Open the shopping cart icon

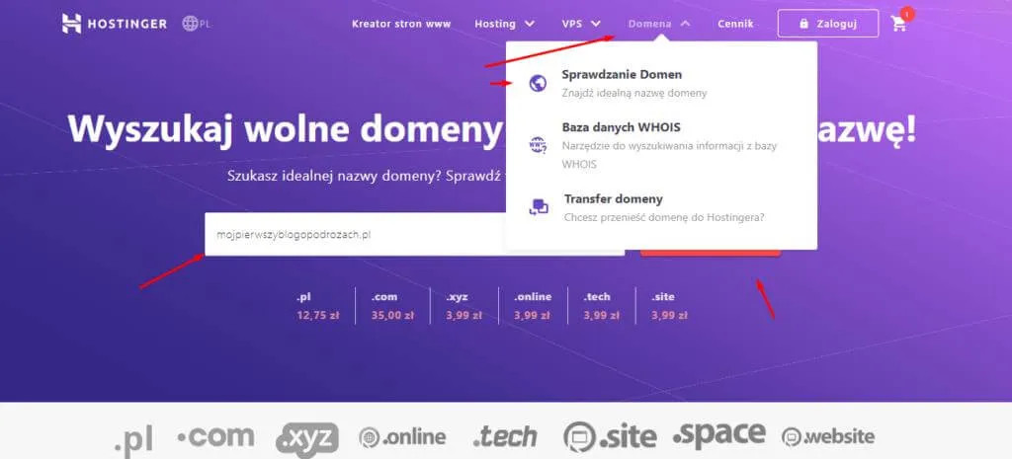pos(898,24)
